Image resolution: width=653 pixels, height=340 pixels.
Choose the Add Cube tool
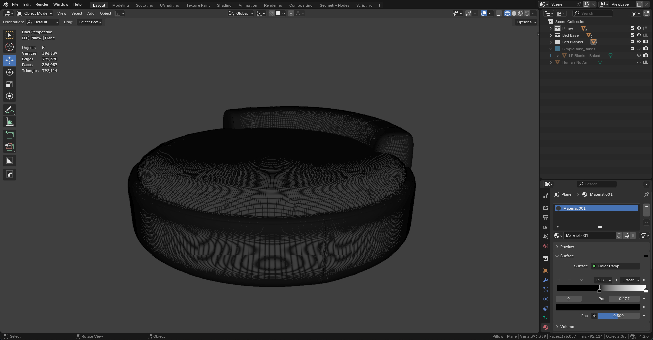[10, 135]
